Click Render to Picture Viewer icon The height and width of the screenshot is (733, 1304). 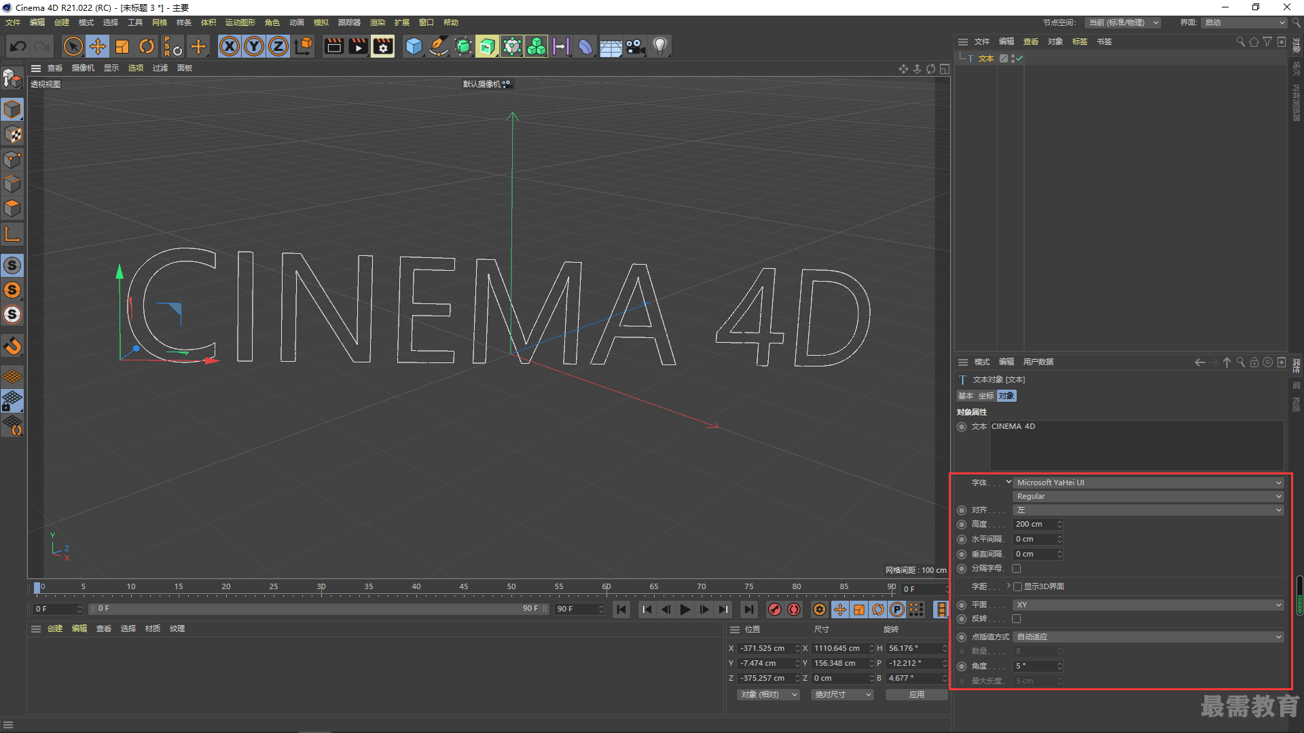click(x=358, y=46)
